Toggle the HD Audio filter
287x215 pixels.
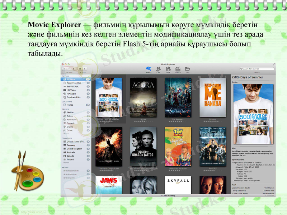coord(64,94)
